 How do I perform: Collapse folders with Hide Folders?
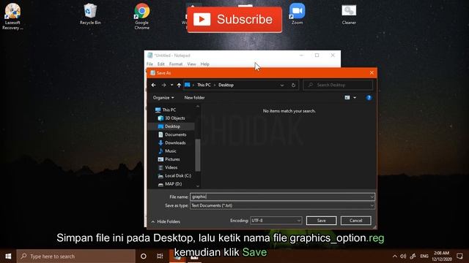click(x=166, y=221)
